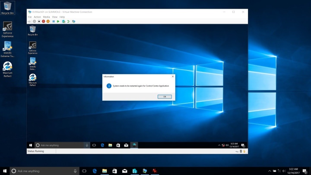The height and width of the screenshot is (175, 311).
Task: Open the Action Center inside the VM
Action: click(243, 145)
